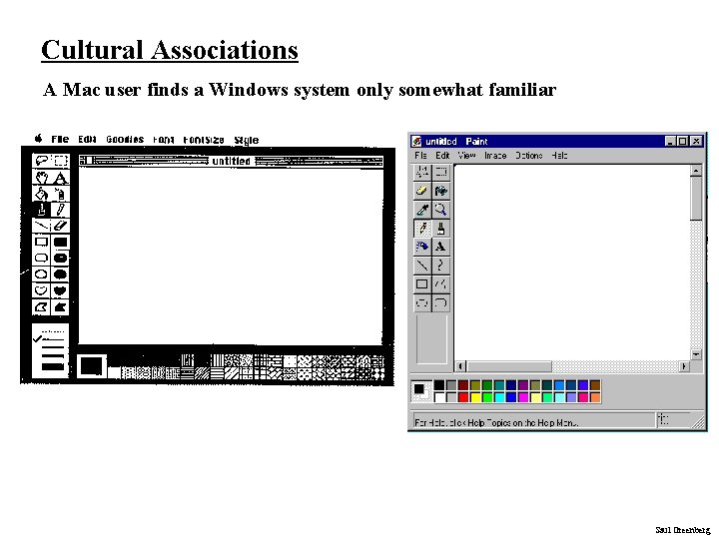Choose the filled Polygon tool in MacPaint

[60, 306]
